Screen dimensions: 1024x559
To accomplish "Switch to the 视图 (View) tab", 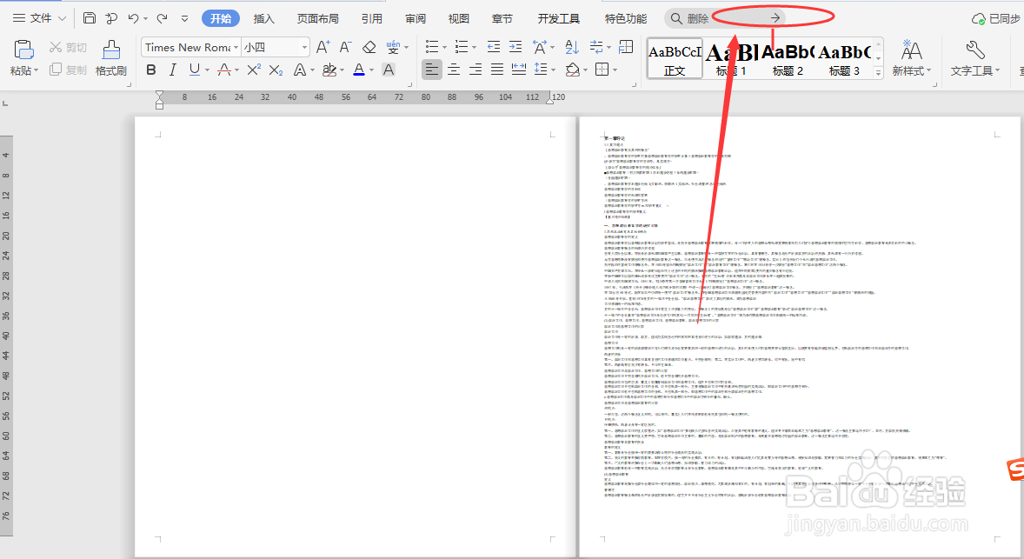I will [x=458, y=18].
